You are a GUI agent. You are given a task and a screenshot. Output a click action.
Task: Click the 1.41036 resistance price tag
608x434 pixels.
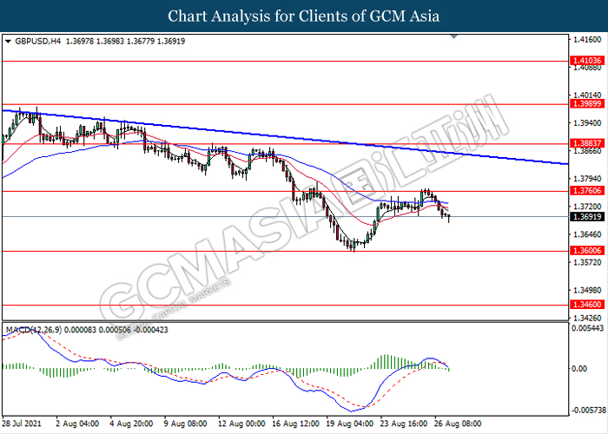[585, 62]
